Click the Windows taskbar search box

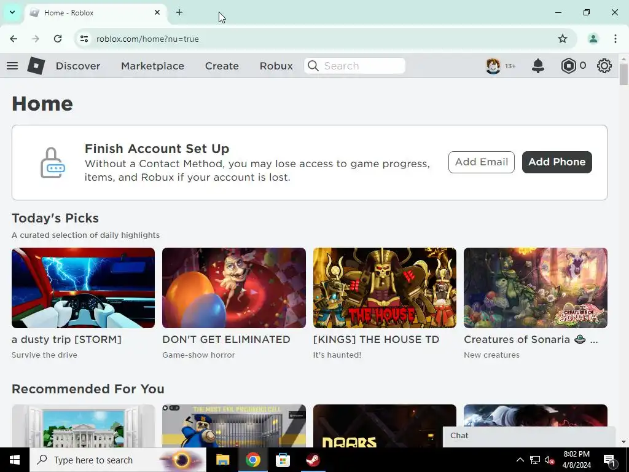(x=118, y=460)
